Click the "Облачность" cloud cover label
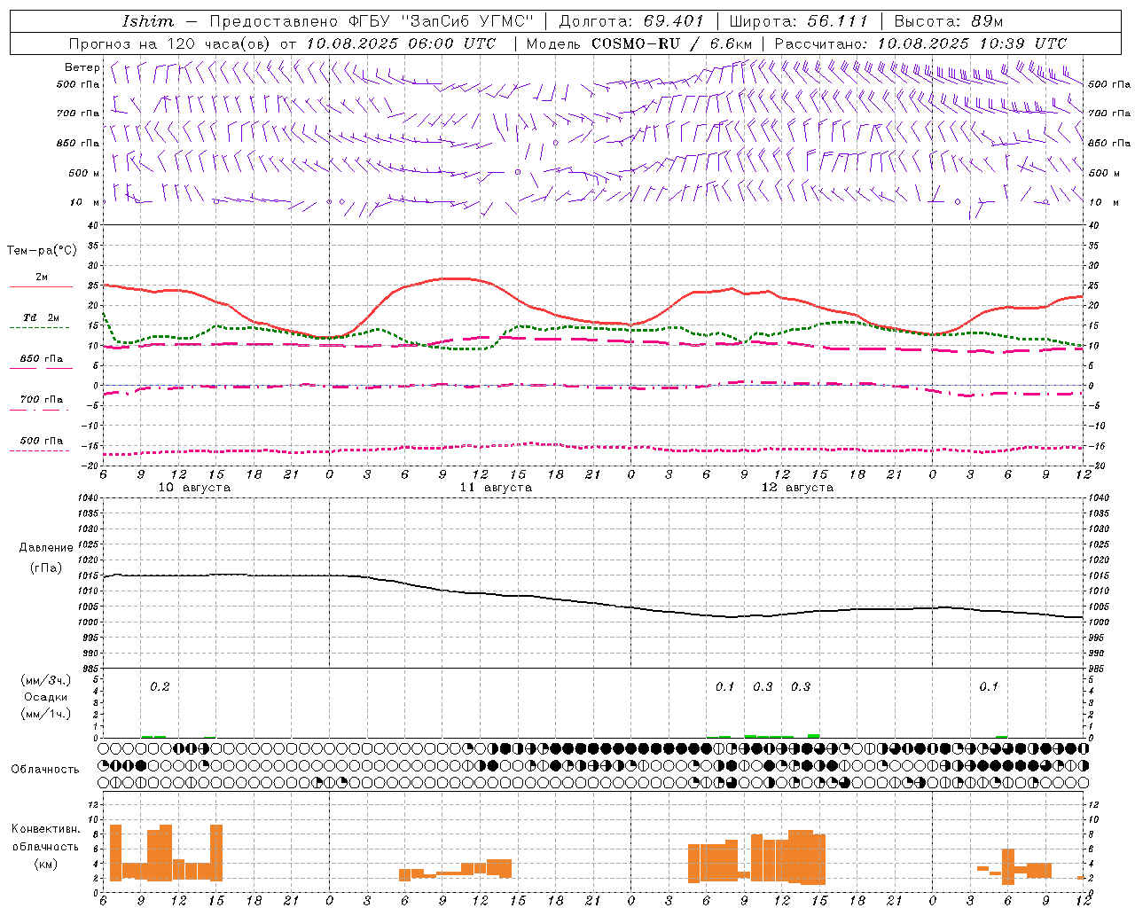This screenshot has height=908, width=1135. click(x=45, y=769)
